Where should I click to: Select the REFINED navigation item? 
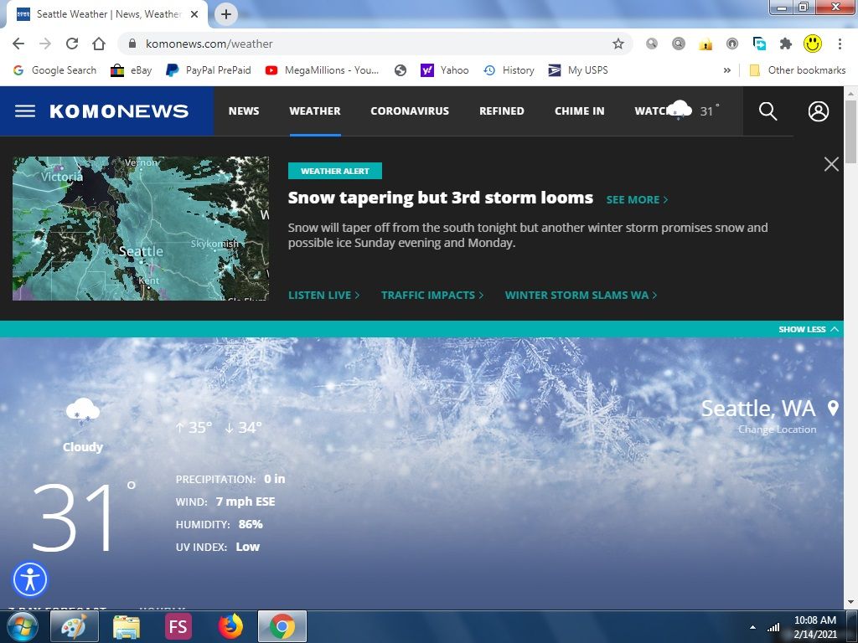(x=502, y=111)
